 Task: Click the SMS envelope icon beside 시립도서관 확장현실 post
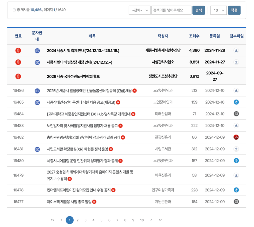(38, 149)
